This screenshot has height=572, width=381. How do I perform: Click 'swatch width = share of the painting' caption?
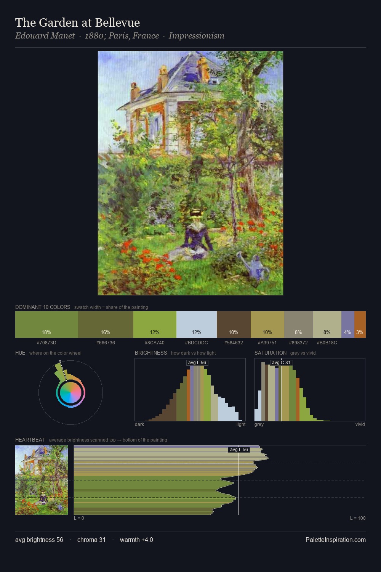tap(111, 307)
